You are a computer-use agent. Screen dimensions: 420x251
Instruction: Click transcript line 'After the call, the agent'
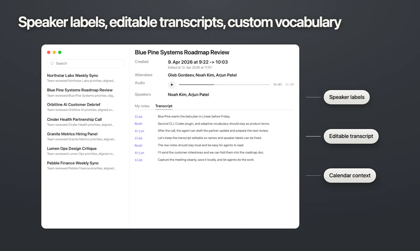(x=213, y=131)
